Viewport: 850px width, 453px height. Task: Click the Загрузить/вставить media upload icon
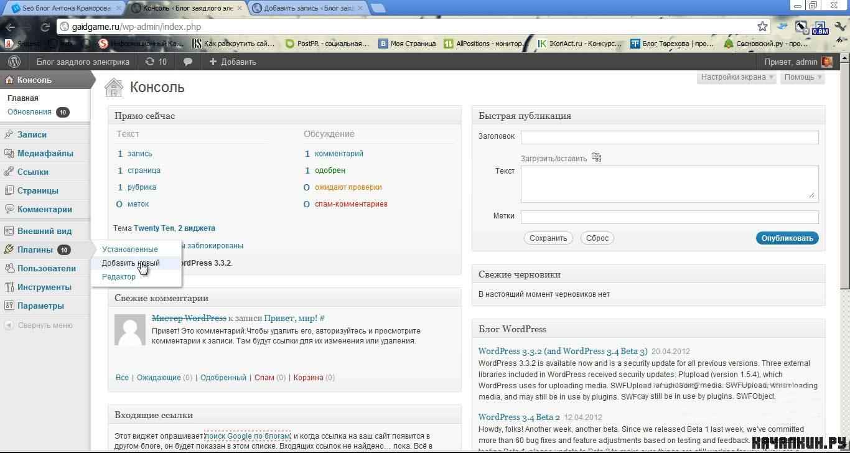click(x=596, y=157)
